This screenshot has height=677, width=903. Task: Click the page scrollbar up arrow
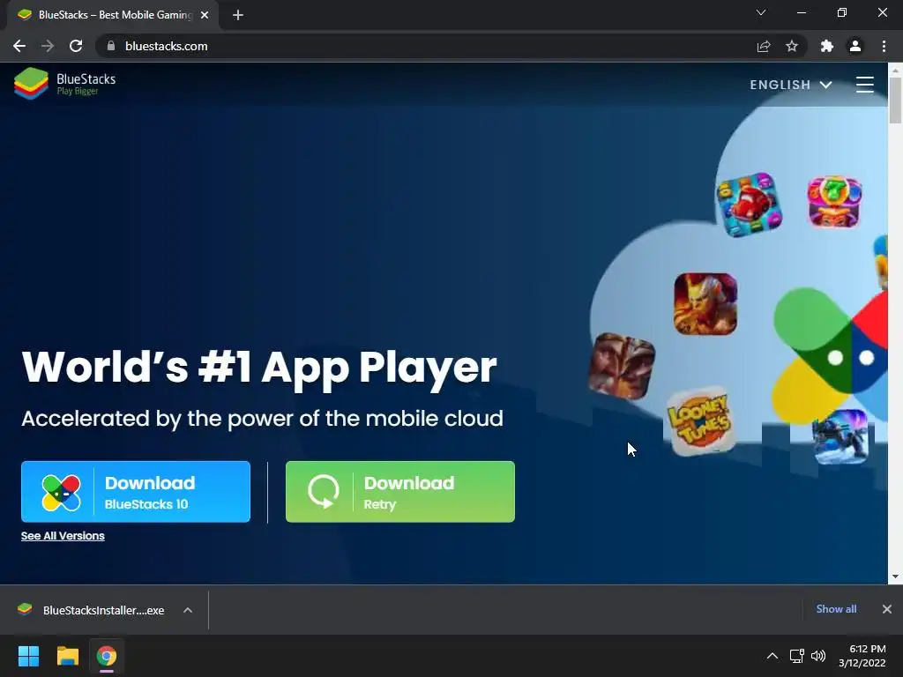[x=895, y=71]
